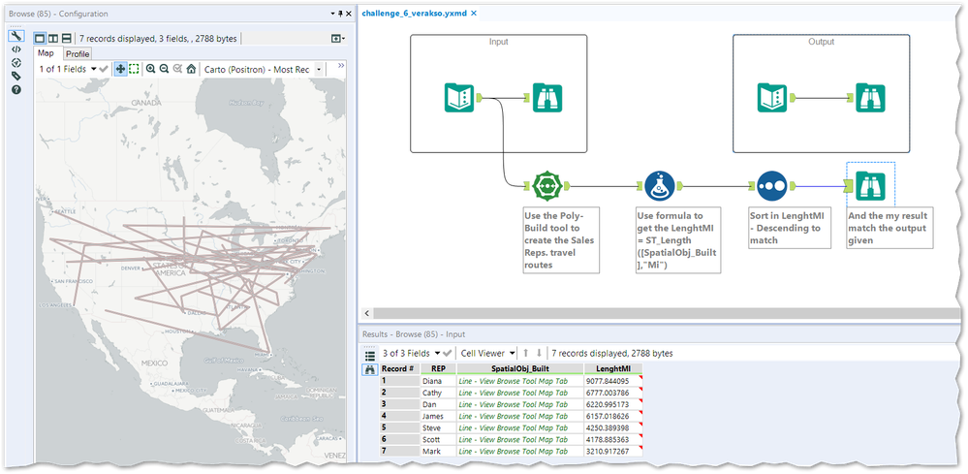Select the Diana cell in REP column
Viewport: 968px width, 474px height.
point(438,381)
